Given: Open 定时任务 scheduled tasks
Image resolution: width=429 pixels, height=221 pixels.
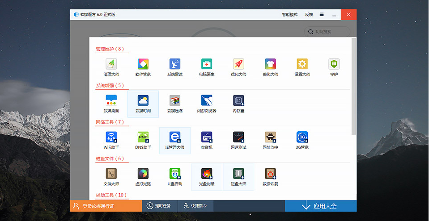Looking at the screenshot, I should pos(159,206).
